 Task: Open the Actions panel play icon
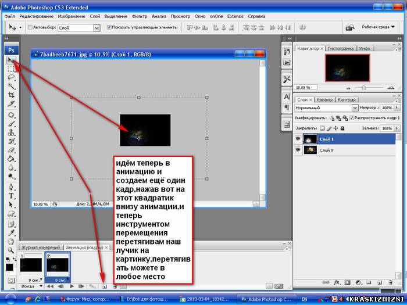point(287,63)
